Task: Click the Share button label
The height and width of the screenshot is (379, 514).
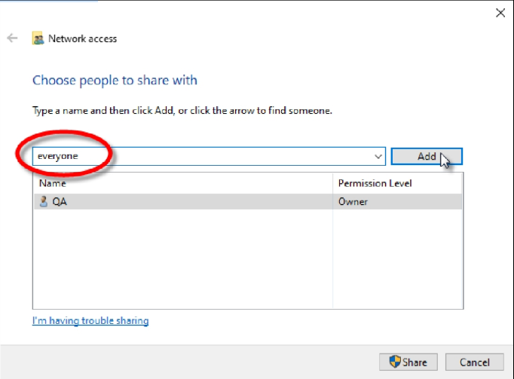Action: tap(415, 362)
